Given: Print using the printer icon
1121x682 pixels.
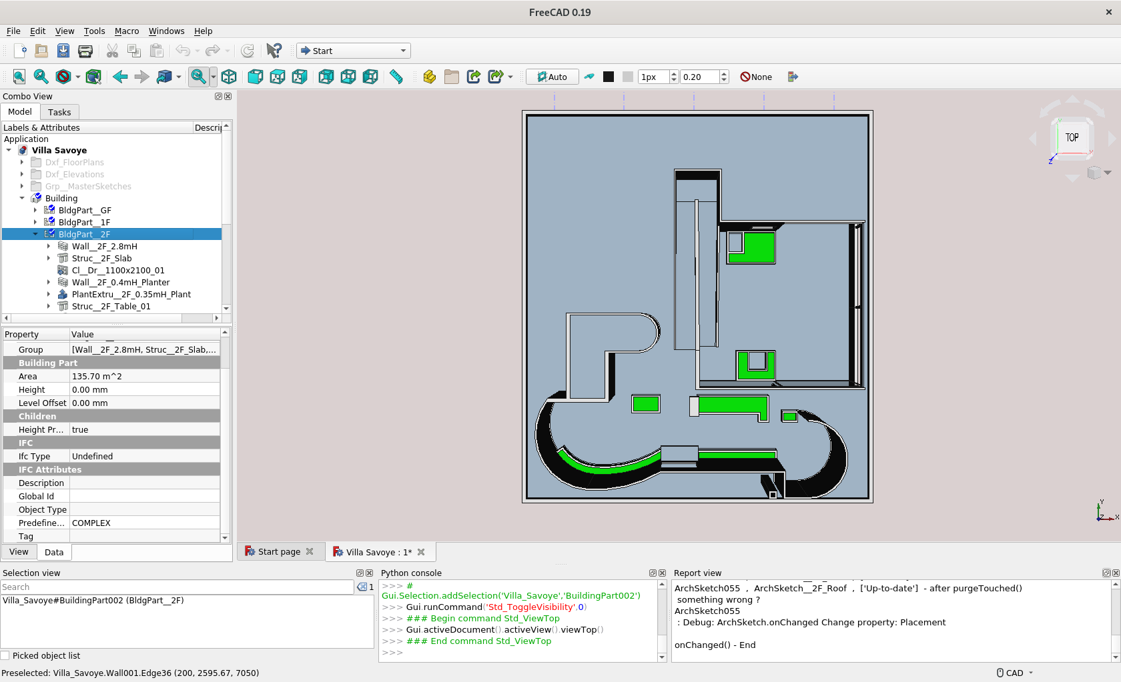Looking at the screenshot, I should pyautogui.click(x=85, y=51).
